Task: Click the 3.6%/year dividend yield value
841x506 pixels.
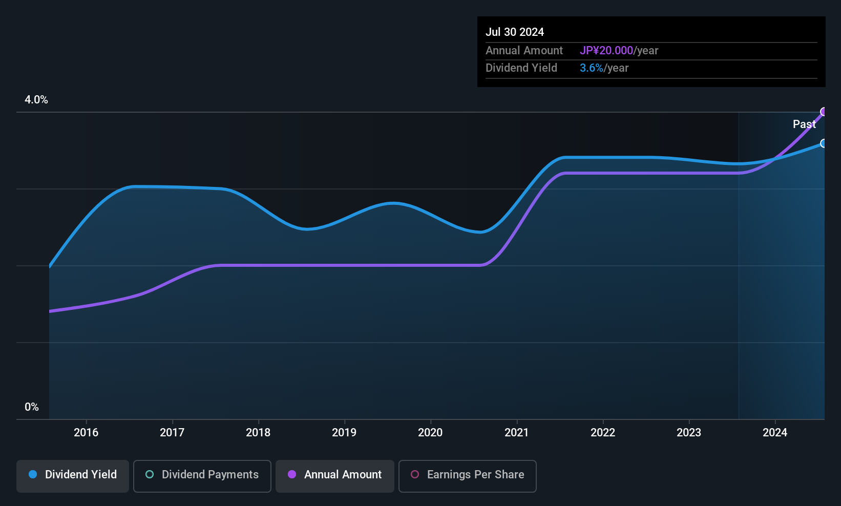Action: click(x=604, y=68)
